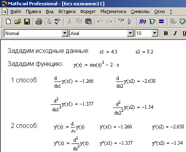Click the '2 способ:' label
Viewport: 186px width, 152px height.
25,126
